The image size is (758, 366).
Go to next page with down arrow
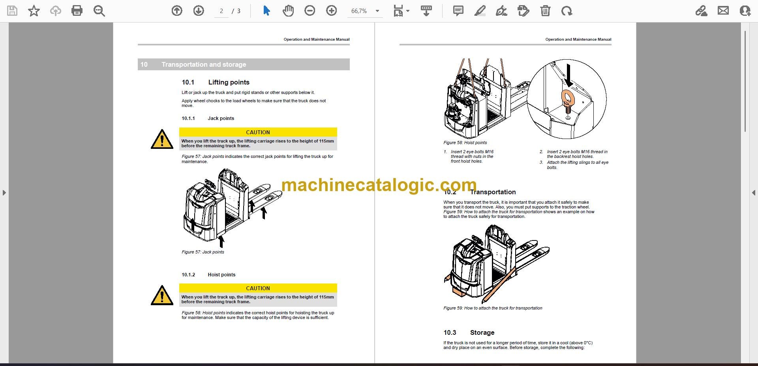[199, 11]
